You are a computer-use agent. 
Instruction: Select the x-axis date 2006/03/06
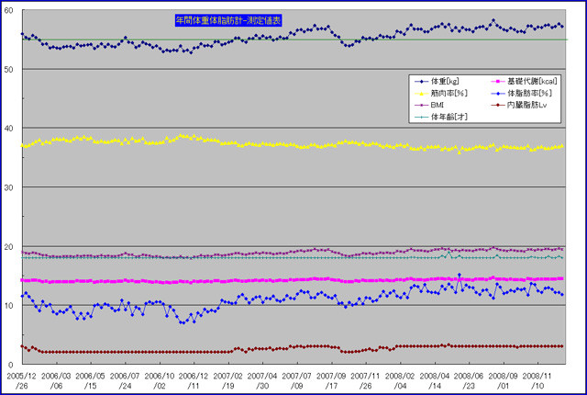(56, 380)
